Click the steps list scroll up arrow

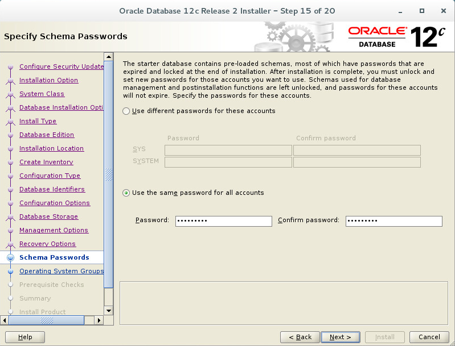(x=109, y=57)
